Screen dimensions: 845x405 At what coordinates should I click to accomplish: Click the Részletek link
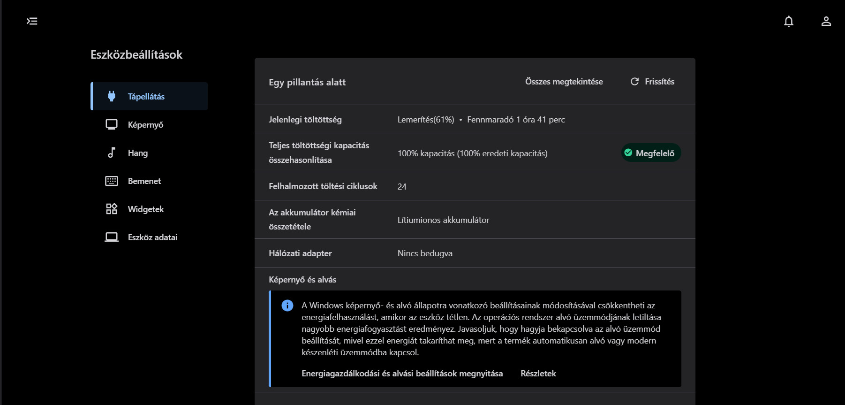(538, 374)
